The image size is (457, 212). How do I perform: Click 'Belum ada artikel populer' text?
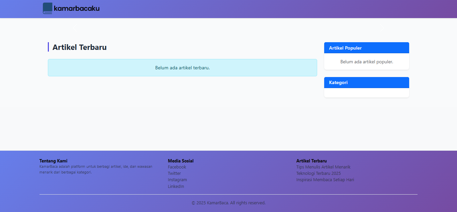pyautogui.click(x=366, y=62)
